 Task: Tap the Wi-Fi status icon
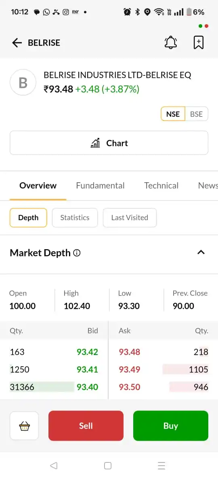click(x=159, y=12)
